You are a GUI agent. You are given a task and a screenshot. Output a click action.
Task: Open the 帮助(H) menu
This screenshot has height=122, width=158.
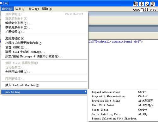(47, 9)
